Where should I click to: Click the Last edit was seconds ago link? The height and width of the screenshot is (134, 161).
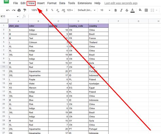tap(121, 3)
